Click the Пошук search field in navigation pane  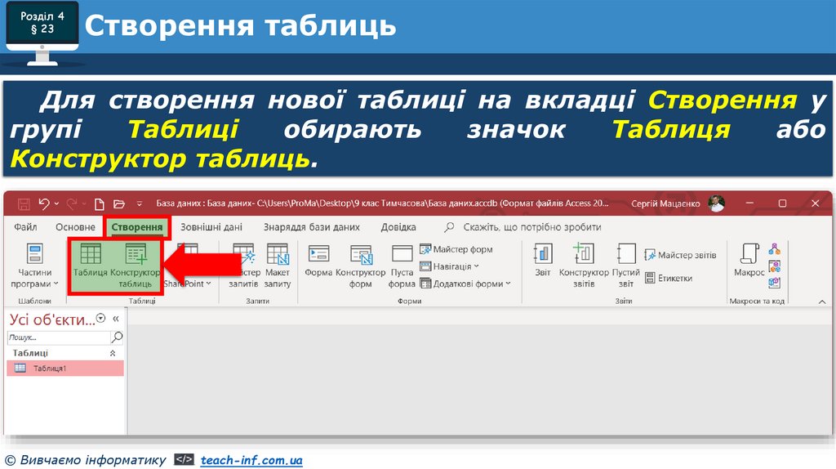click(x=58, y=337)
